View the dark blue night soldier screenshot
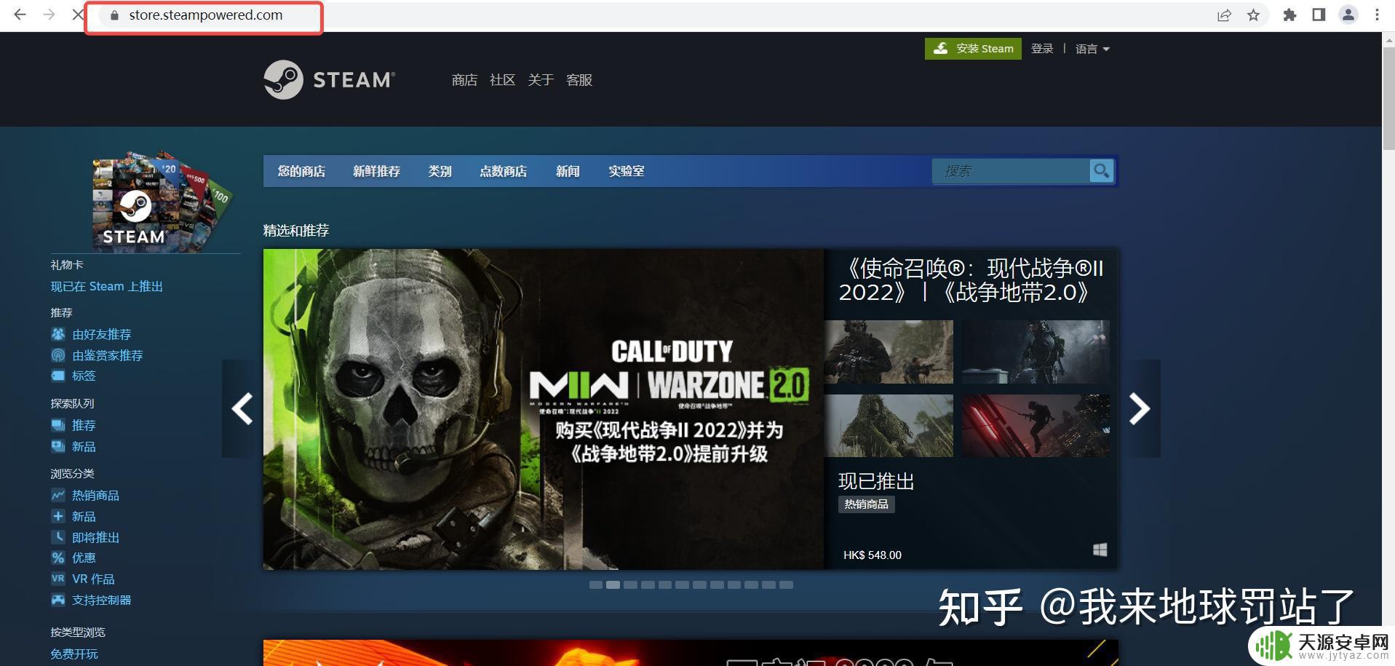1395x666 pixels. click(1036, 352)
